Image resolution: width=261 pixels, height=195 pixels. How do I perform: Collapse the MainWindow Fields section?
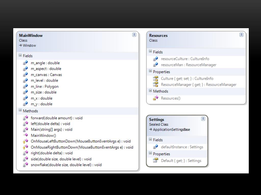(20, 55)
